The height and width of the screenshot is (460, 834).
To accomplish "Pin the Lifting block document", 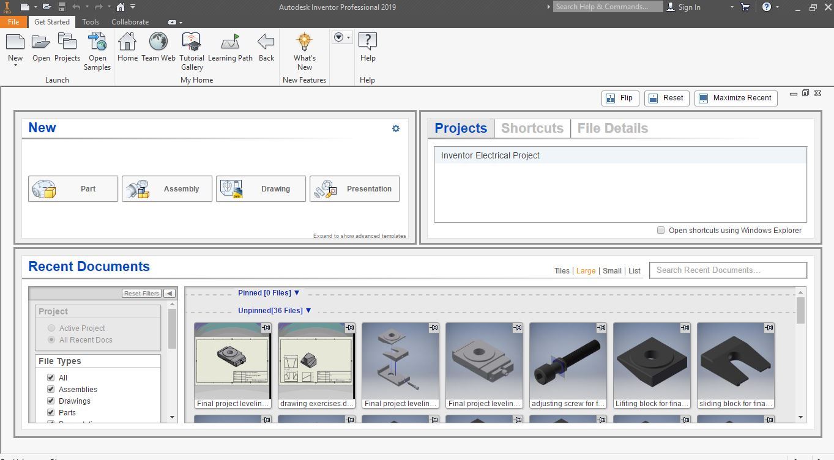I will (x=685, y=328).
